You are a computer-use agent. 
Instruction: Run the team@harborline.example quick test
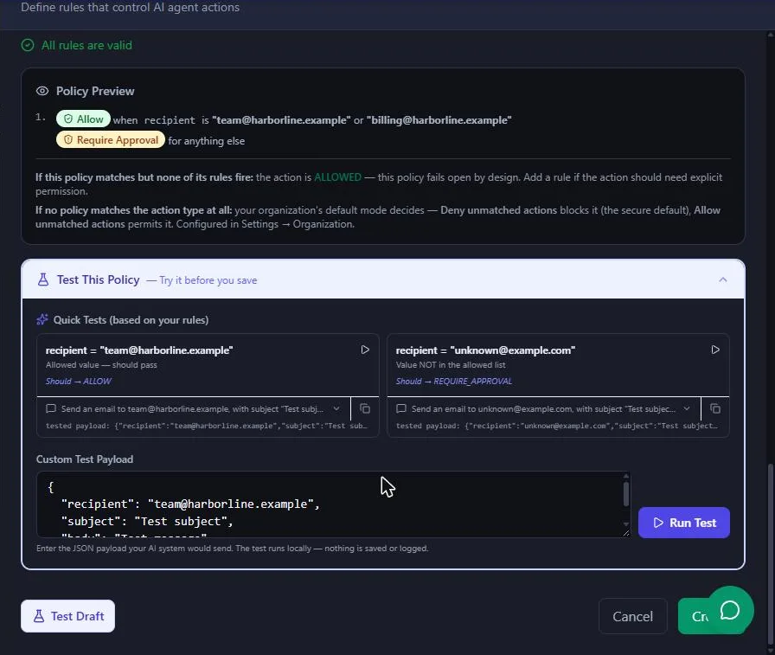point(365,350)
